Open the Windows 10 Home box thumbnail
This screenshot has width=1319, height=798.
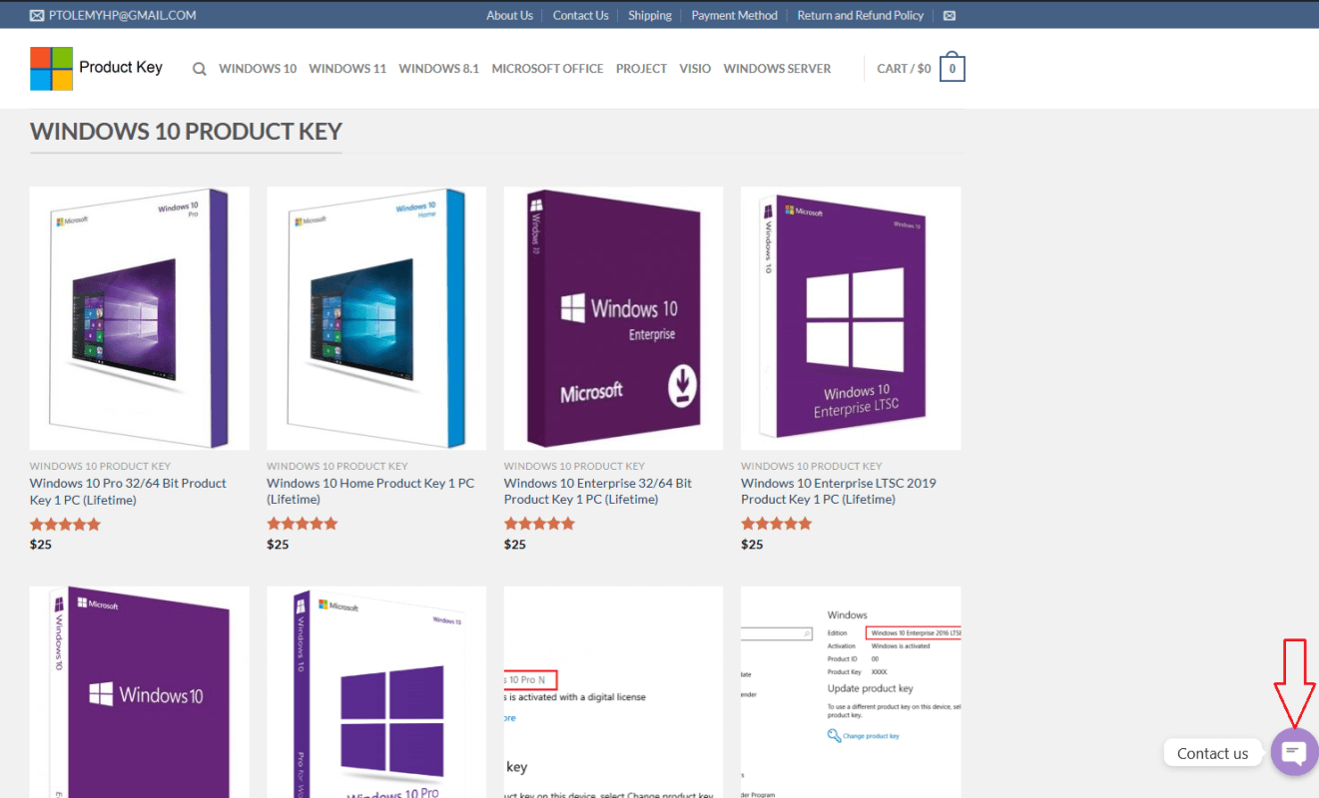click(x=376, y=318)
